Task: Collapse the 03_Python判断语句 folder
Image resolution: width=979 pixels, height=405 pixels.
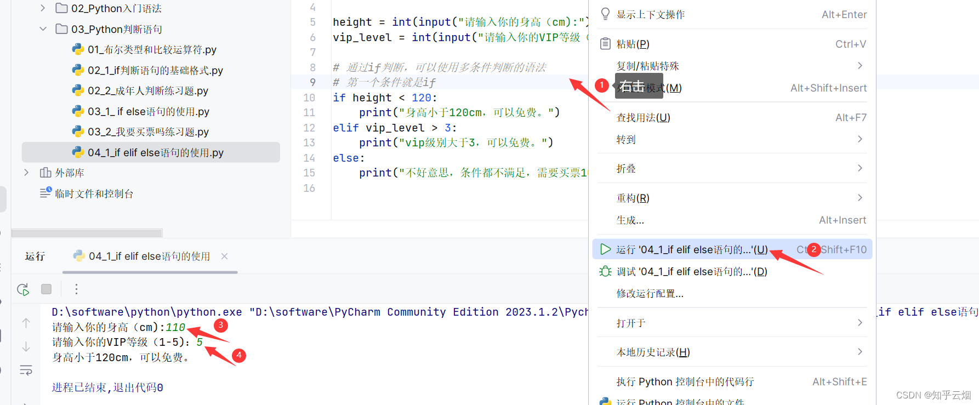Action: [43, 29]
